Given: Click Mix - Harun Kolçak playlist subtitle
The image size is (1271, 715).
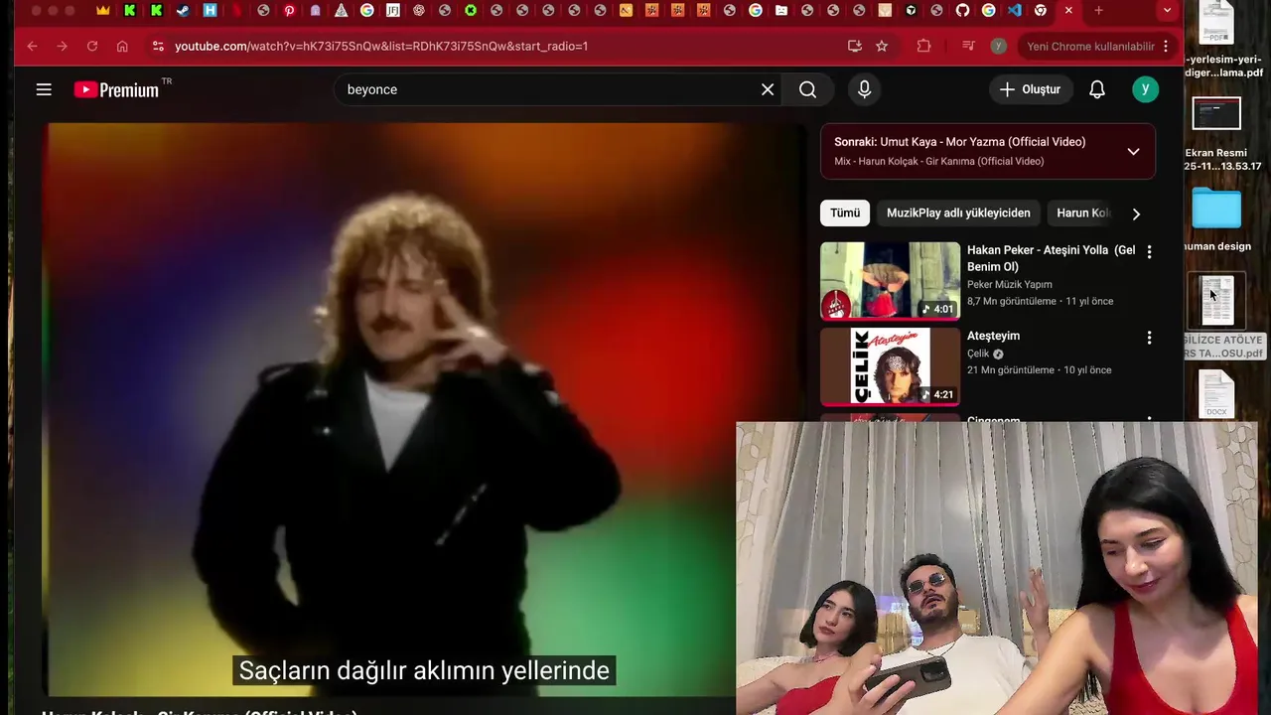Looking at the screenshot, I should pos(938,161).
